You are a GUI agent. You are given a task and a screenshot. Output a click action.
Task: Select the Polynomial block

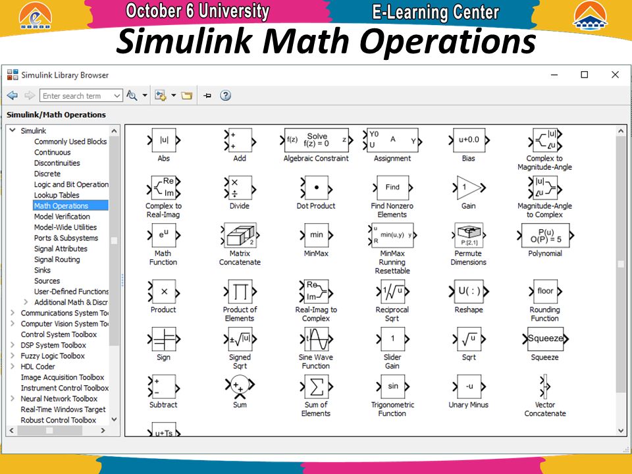(545, 235)
